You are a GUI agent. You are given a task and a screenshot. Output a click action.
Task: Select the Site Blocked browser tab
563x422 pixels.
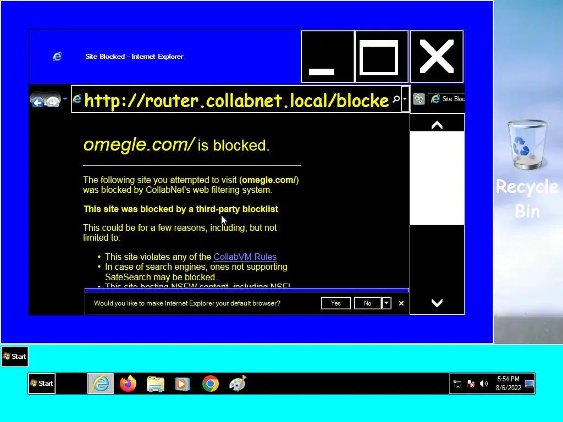pos(446,99)
